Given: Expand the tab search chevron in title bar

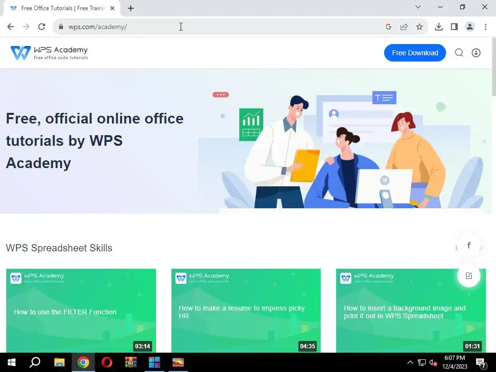Looking at the screenshot, I should (x=418, y=7).
